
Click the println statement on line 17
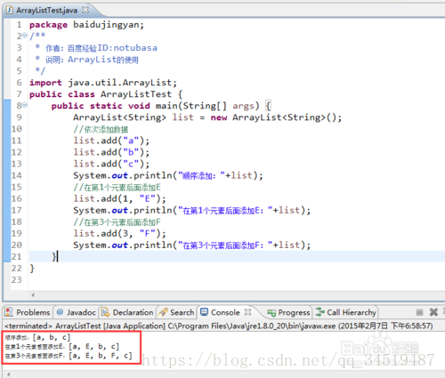pos(192,210)
